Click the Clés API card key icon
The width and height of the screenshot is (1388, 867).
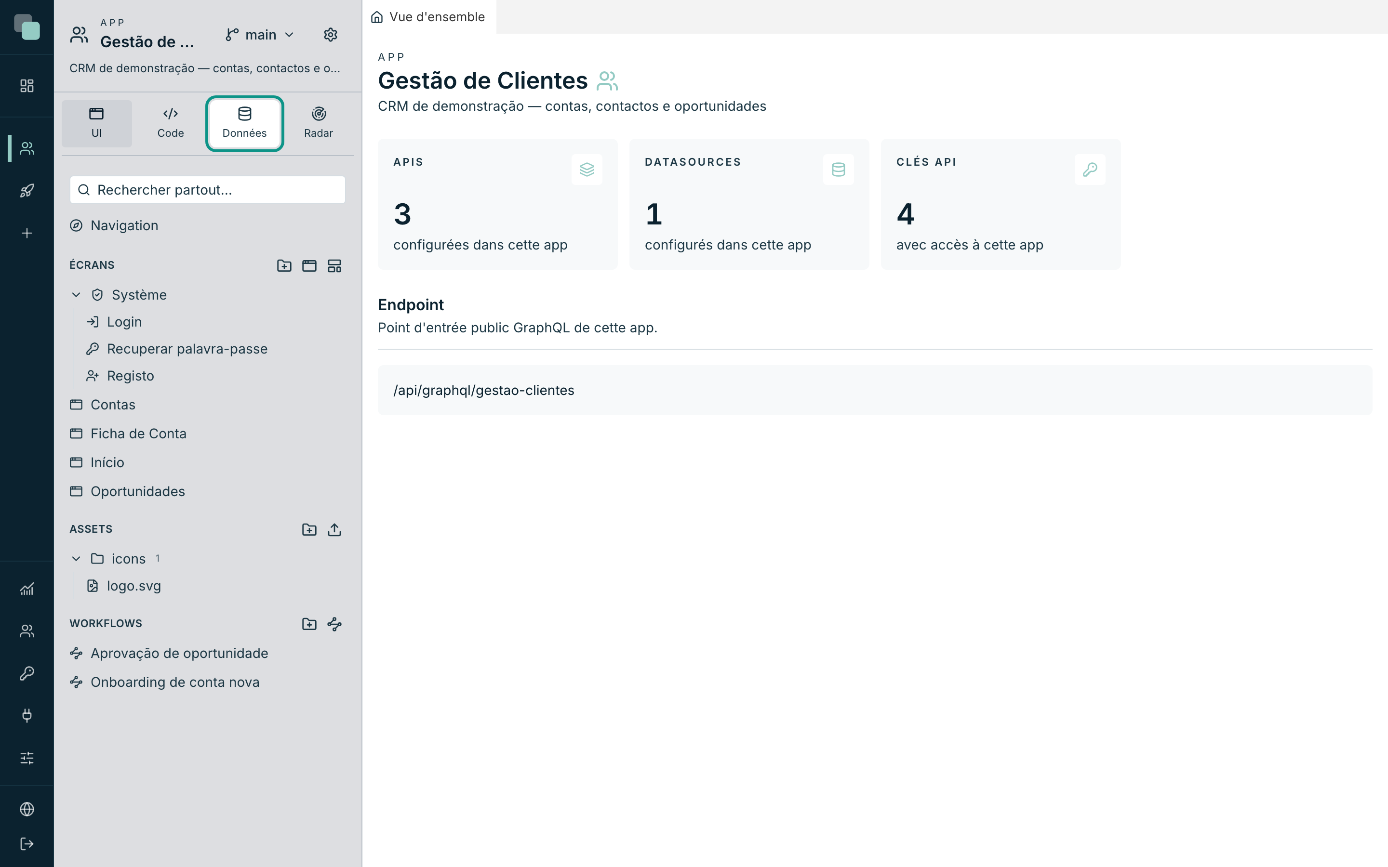point(1090,170)
